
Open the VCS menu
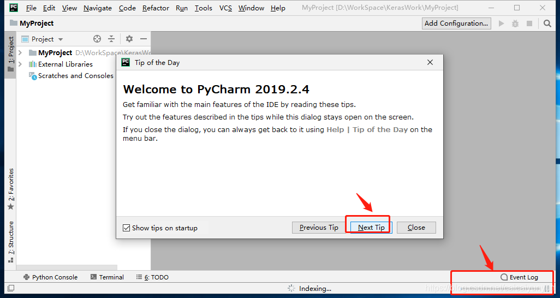[225, 8]
